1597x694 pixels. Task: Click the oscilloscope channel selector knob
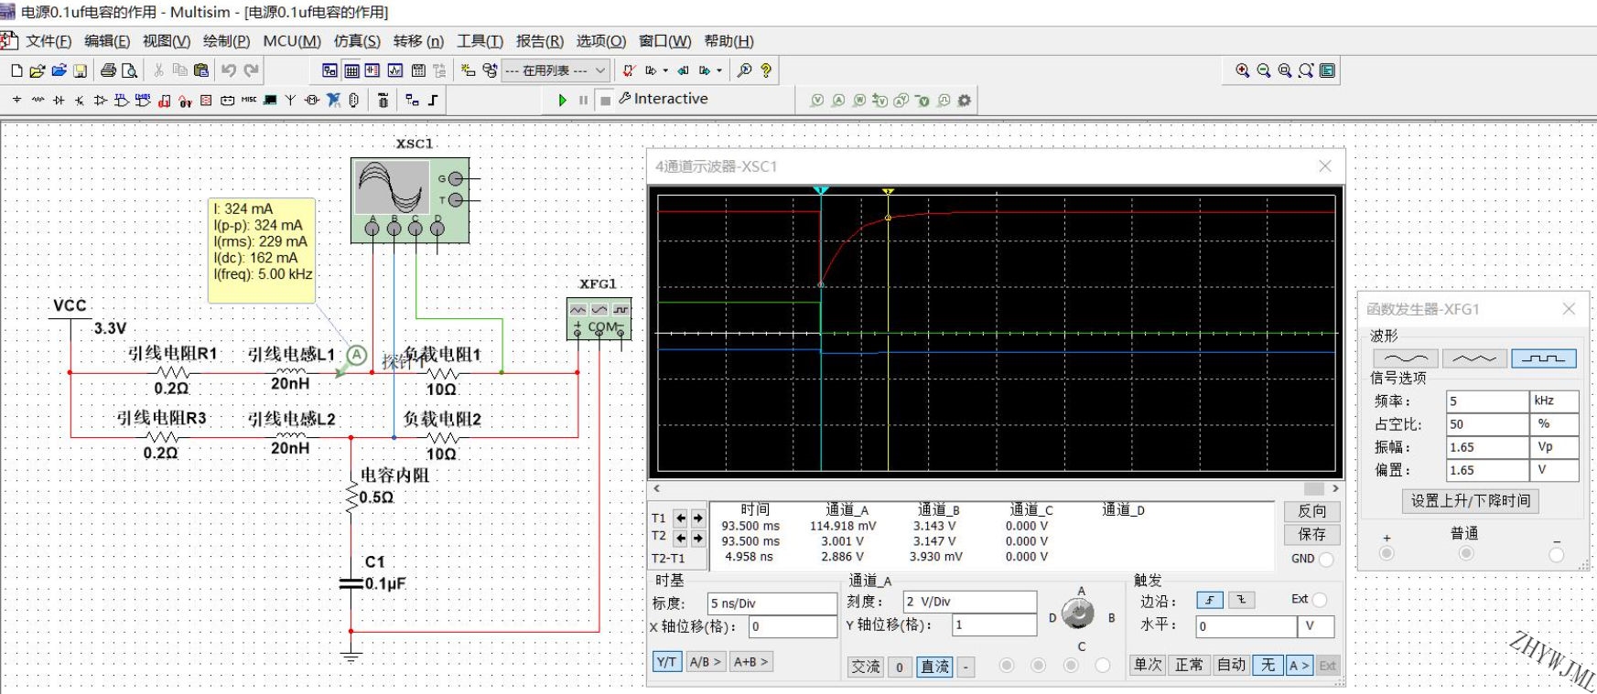click(1078, 614)
